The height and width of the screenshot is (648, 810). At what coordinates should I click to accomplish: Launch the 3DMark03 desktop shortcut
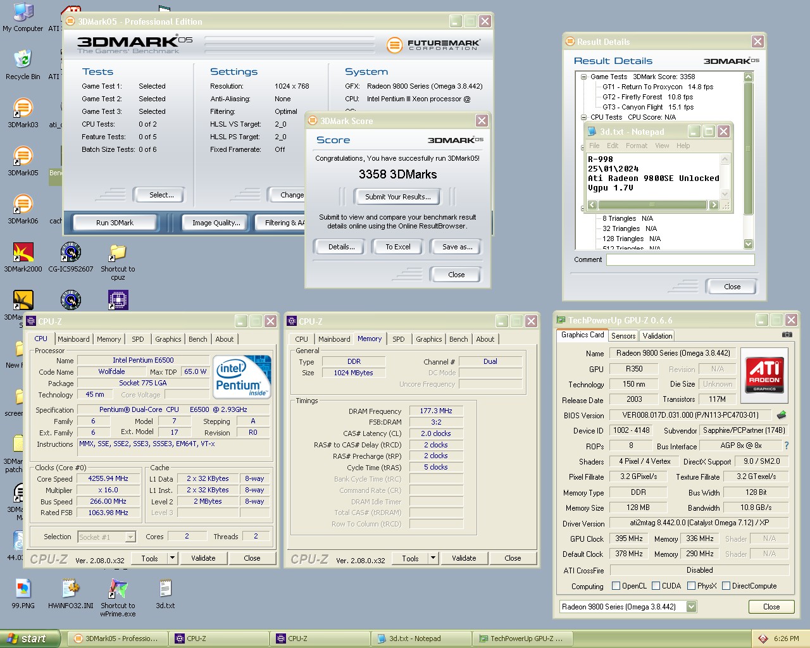[x=23, y=113]
